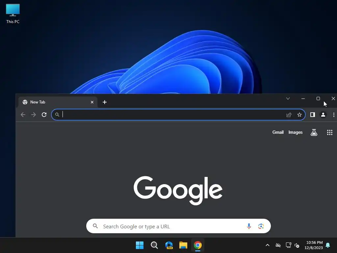Share this page using the share icon

point(289,115)
